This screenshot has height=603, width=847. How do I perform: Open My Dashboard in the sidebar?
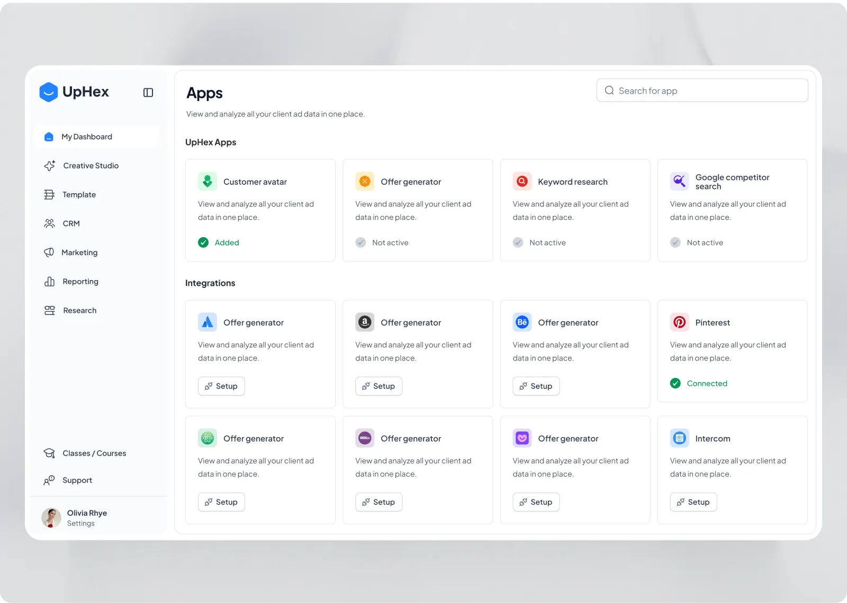click(96, 137)
